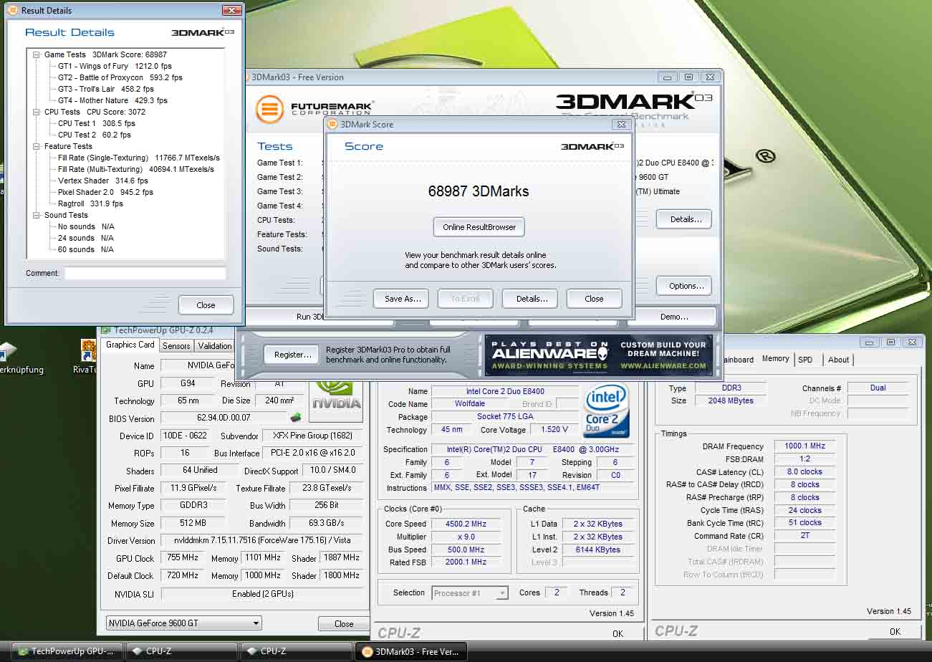Screen dimensions: 932x662
Task: Click the Options button in 3DMark03
Action: click(x=684, y=286)
